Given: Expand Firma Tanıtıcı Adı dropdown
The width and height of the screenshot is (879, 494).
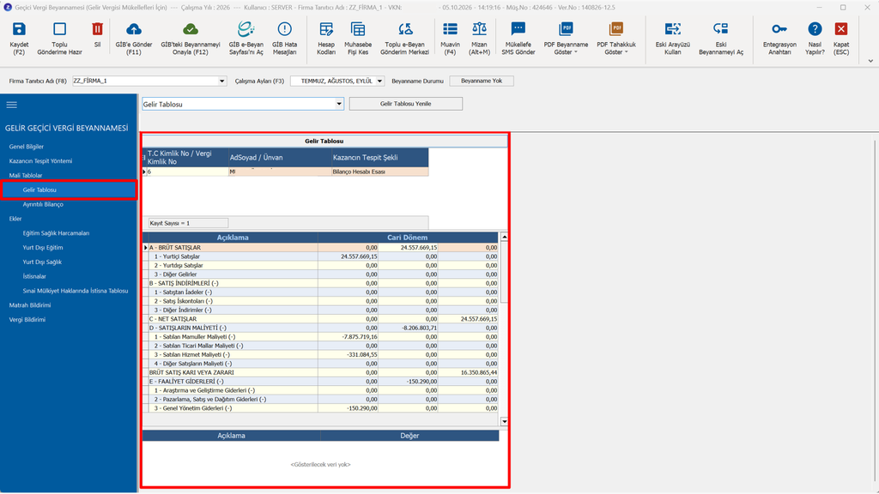Looking at the screenshot, I should (222, 81).
